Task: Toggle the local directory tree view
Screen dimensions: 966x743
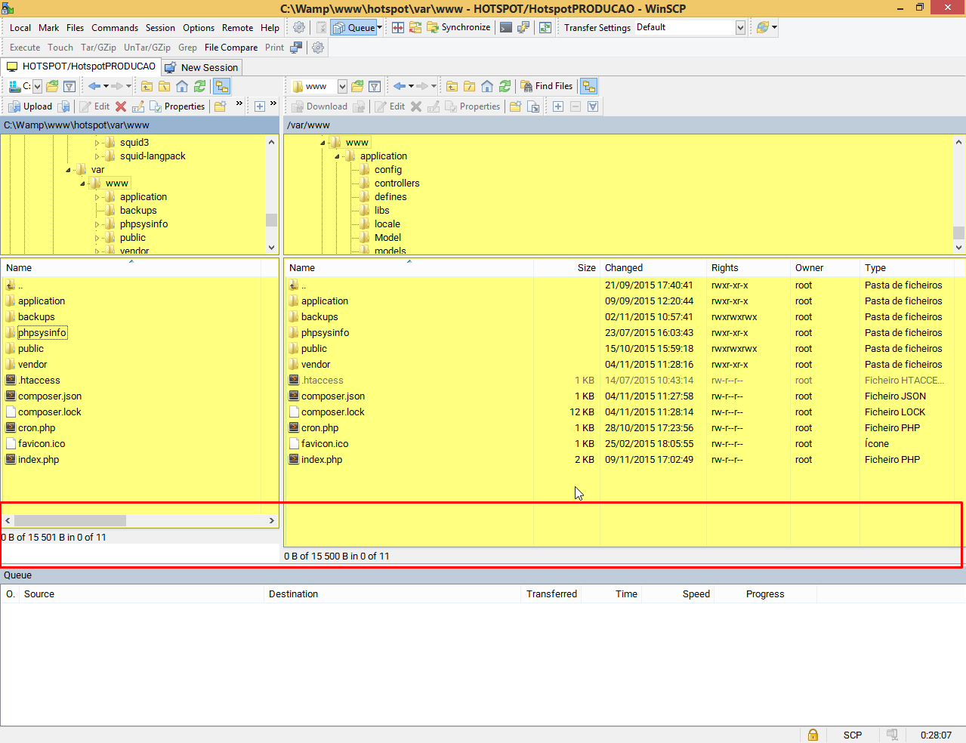Action: [x=221, y=86]
